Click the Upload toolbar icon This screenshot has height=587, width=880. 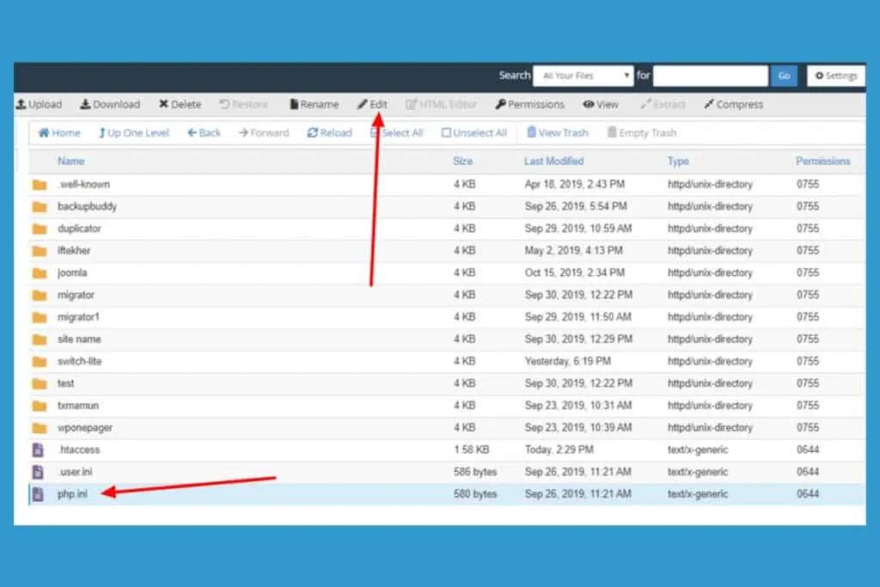click(x=21, y=104)
